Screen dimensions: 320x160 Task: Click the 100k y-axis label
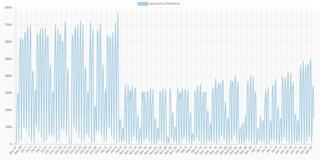tap(8, 127)
